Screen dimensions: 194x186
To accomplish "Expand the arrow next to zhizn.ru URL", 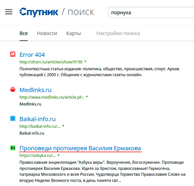I will coord(85,61).
